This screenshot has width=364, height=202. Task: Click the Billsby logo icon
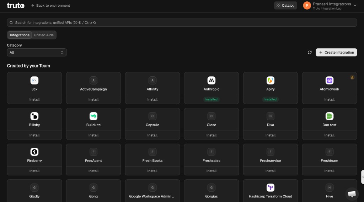[34, 116]
